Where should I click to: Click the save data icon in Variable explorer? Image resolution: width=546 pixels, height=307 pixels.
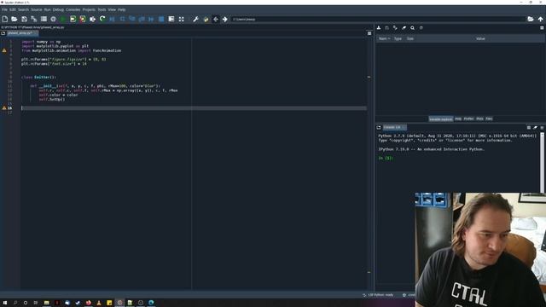(386, 28)
